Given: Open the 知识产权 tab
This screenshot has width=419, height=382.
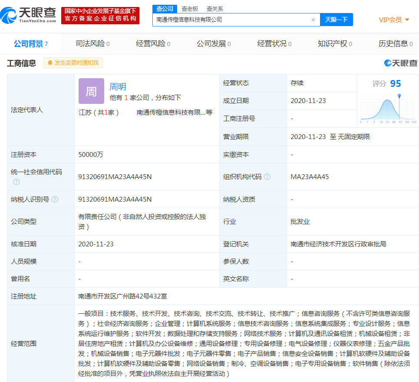Looking at the screenshot, I should [335, 43].
